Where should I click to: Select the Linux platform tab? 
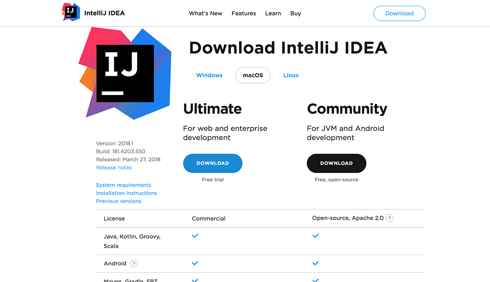coord(291,75)
